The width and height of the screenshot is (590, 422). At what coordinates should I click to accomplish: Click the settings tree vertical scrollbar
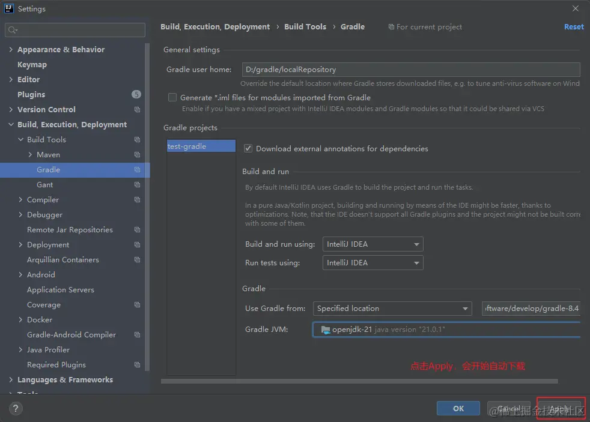(147, 206)
